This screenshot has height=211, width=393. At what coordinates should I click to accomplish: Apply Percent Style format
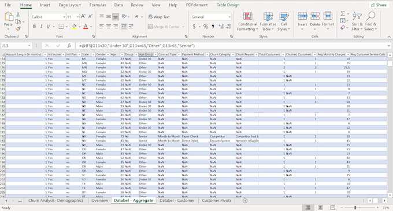206,27
